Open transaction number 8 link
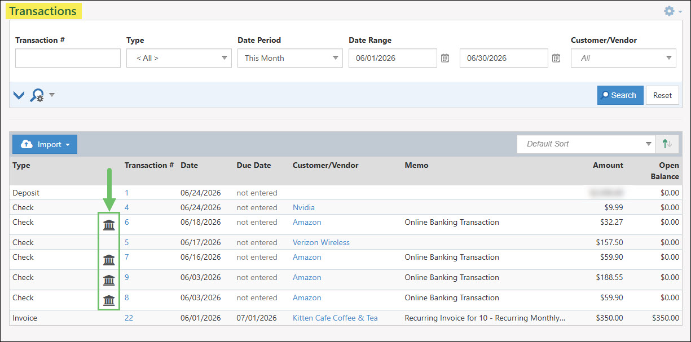This screenshot has width=691, height=342. 127,297
